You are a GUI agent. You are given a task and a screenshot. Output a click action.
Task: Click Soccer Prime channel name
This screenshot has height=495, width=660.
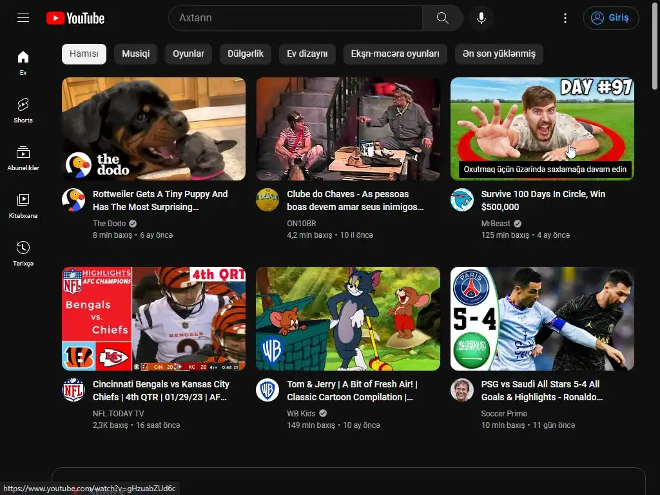(x=504, y=414)
